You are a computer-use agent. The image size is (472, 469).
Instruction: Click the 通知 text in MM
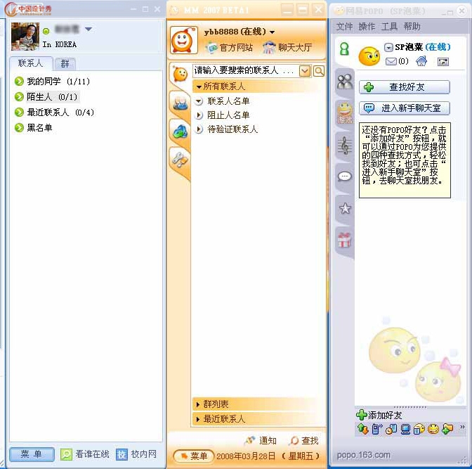[268, 441]
